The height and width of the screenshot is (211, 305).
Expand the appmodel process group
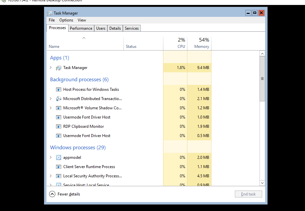(51, 158)
